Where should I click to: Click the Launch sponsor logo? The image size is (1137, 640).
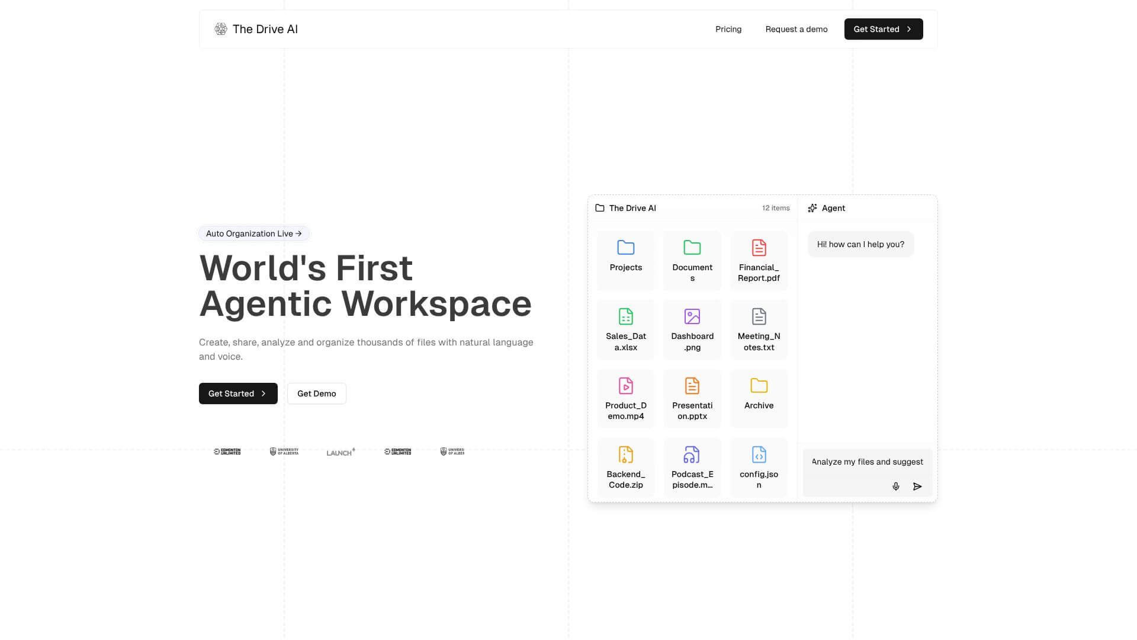(341, 452)
